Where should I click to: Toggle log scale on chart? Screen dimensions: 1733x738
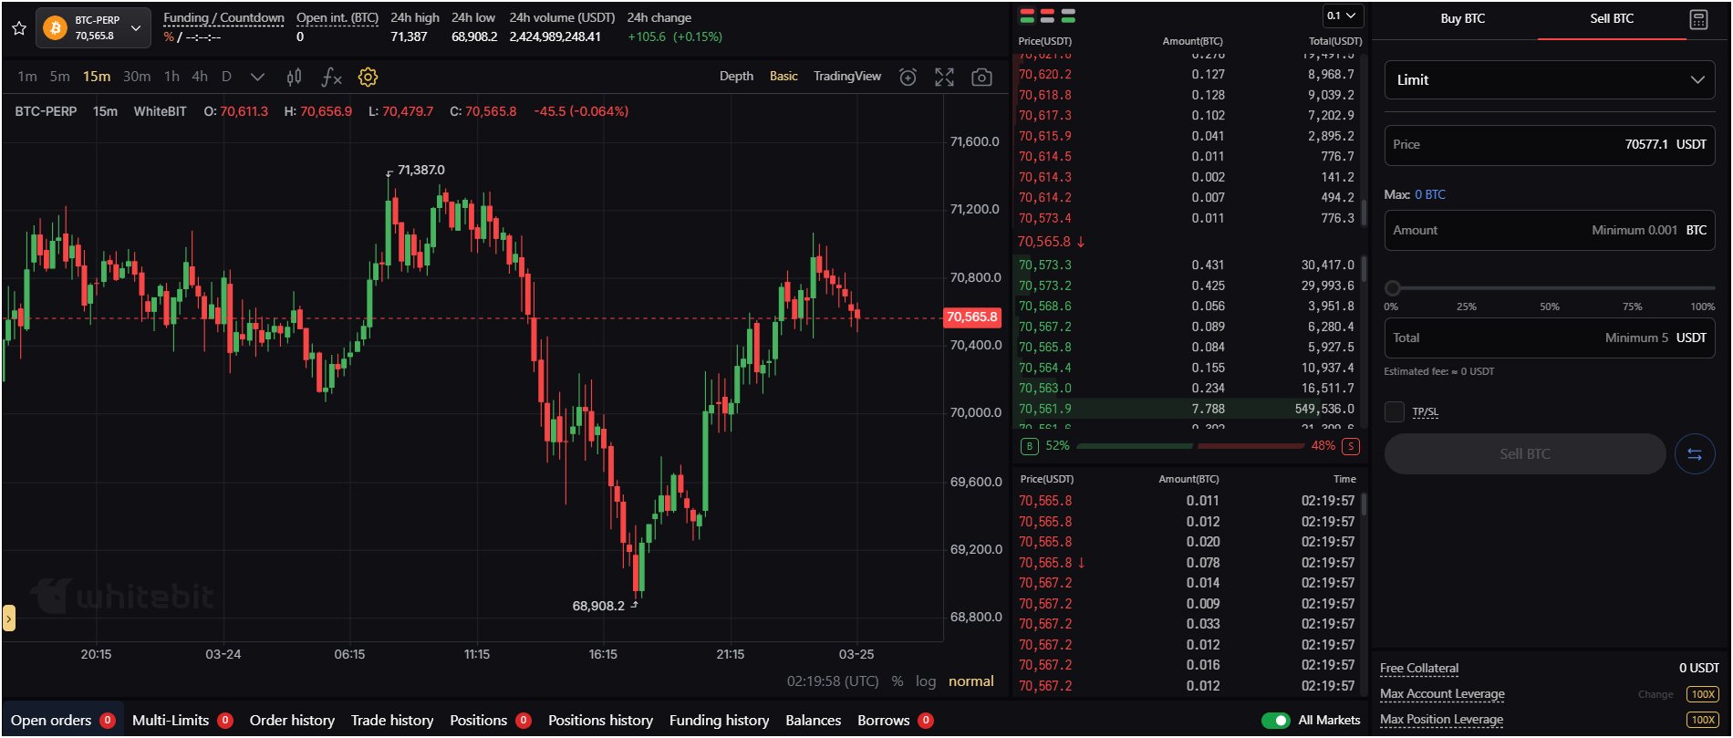point(926,681)
